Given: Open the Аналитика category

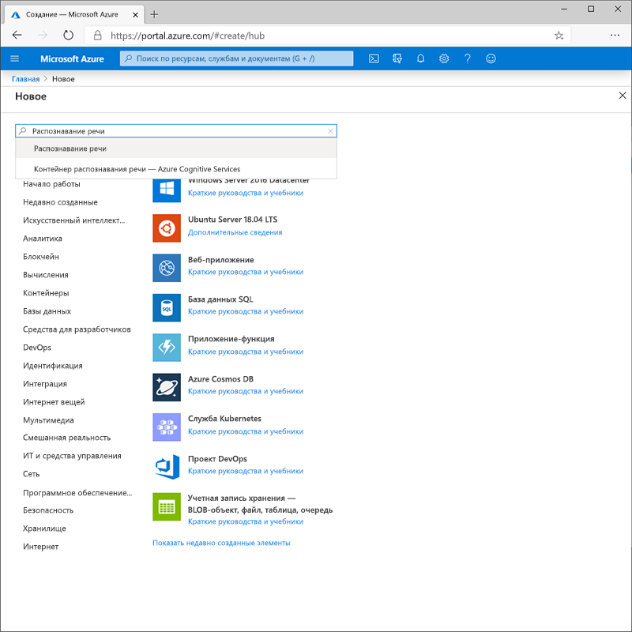Looking at the screenshot, I should point(43,239).
